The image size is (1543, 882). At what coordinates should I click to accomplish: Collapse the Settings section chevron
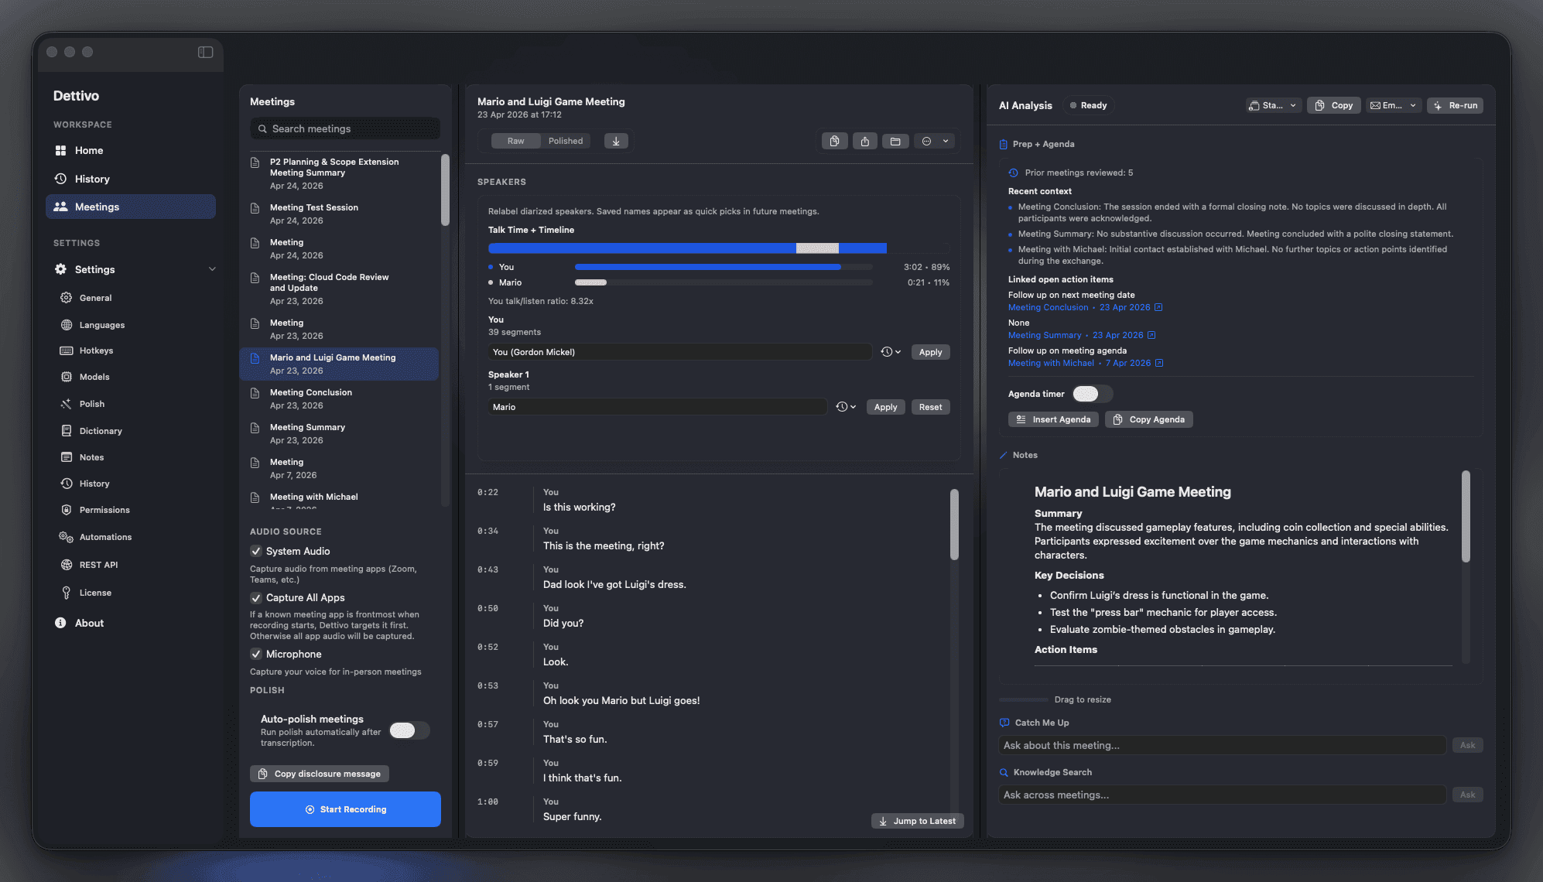click(x=212, y=269)
